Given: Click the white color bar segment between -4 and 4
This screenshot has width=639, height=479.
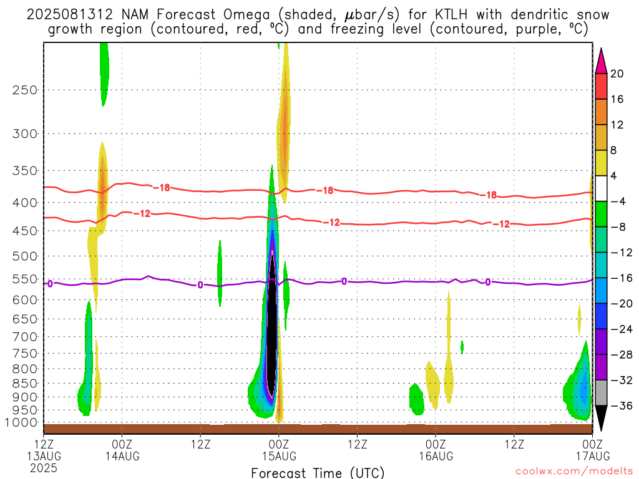Looking at the screenshot, I should [x=601, y=188].
